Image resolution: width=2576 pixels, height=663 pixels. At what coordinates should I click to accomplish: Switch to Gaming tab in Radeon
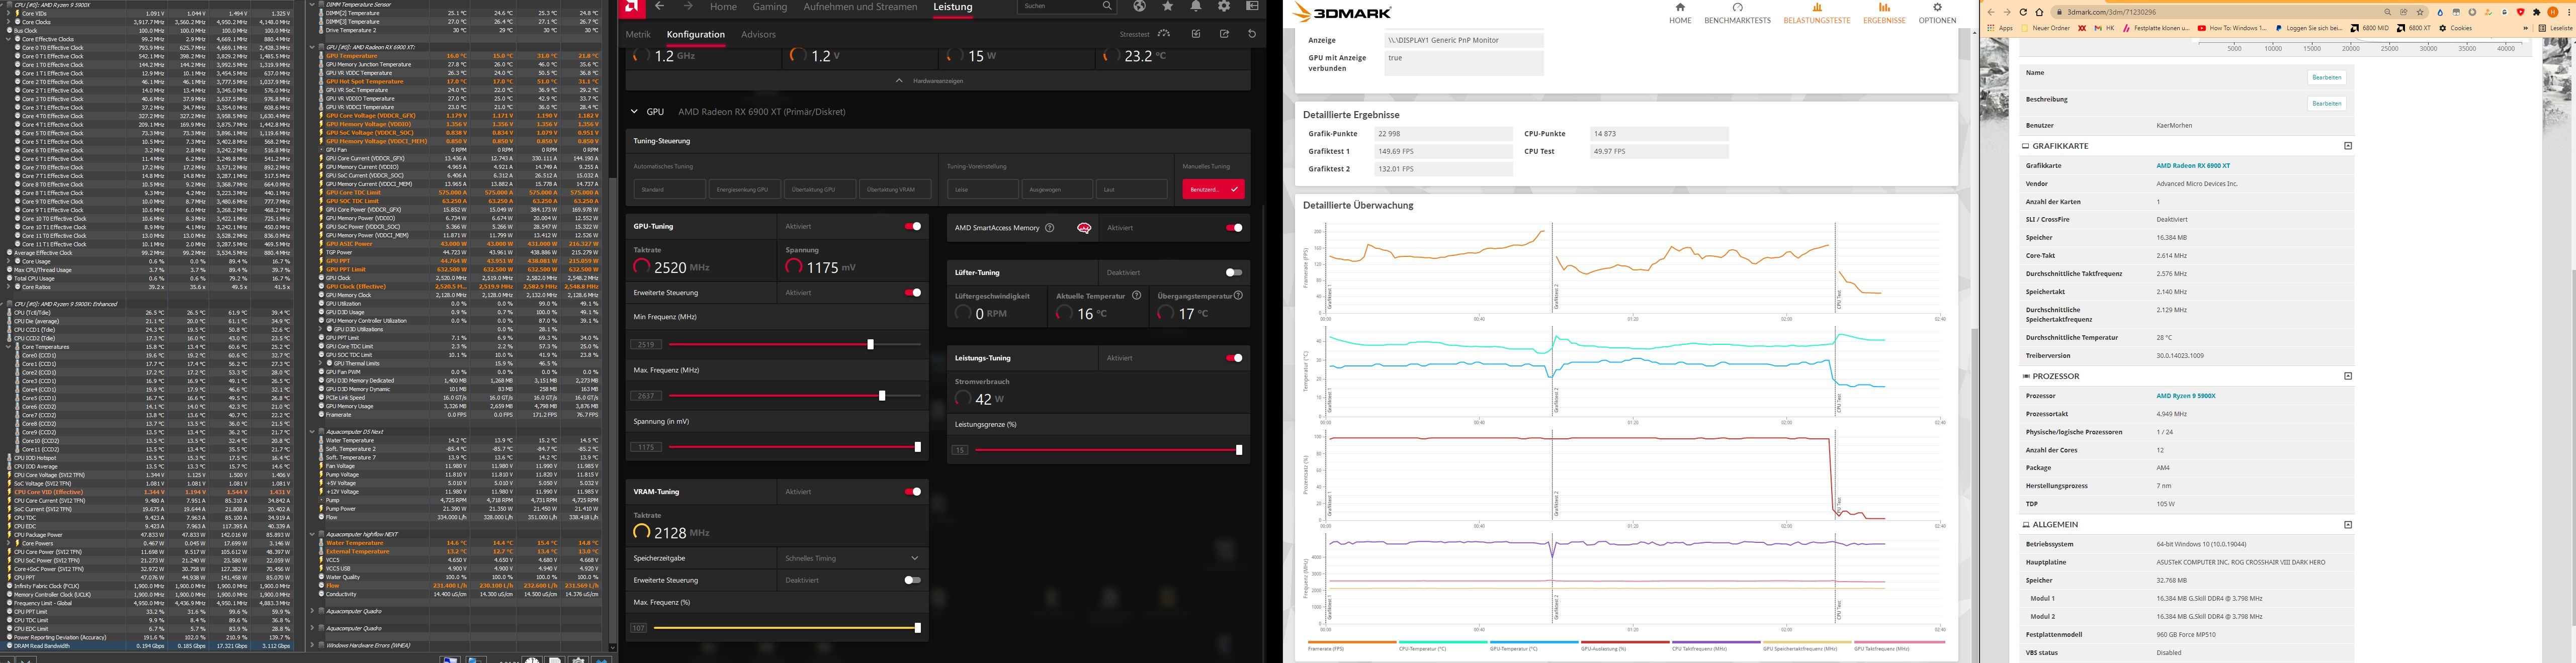[x=770, y=7]
